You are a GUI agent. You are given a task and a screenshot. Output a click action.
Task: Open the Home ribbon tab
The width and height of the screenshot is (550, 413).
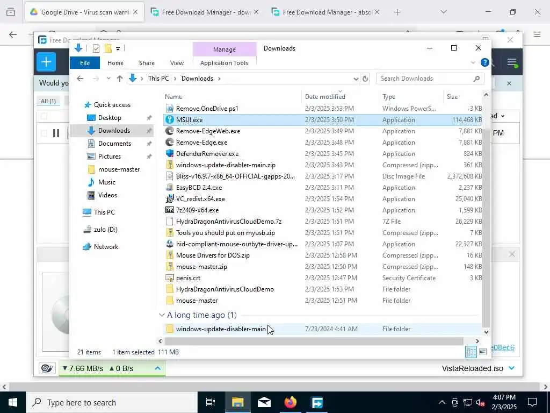[115, 63]
